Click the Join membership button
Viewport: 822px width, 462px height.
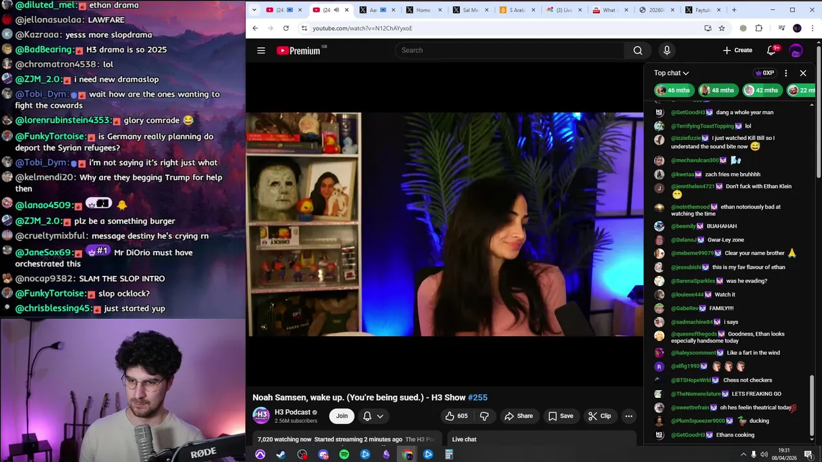click(x=342, y=416)
